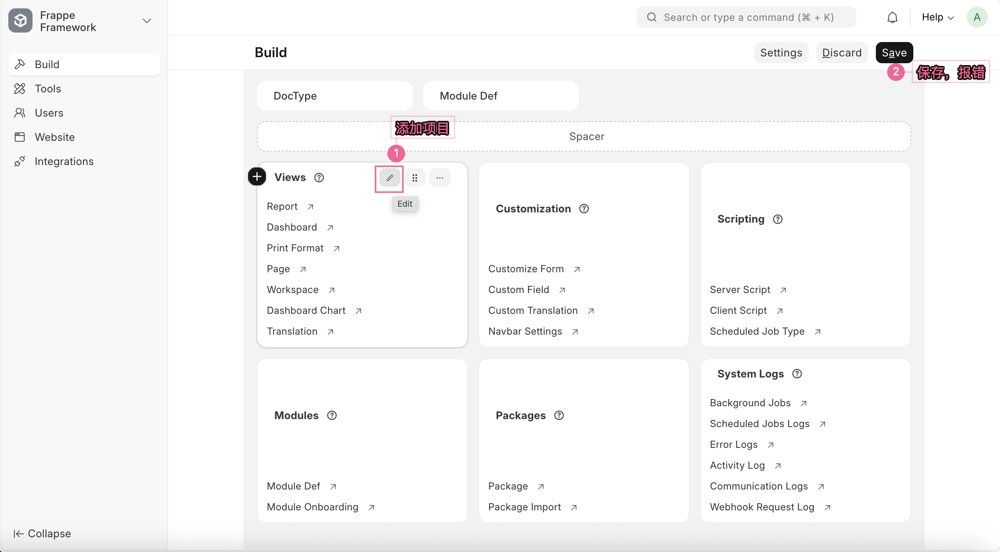
Task: Add a block with the plus icon
Action: point(257,177)
